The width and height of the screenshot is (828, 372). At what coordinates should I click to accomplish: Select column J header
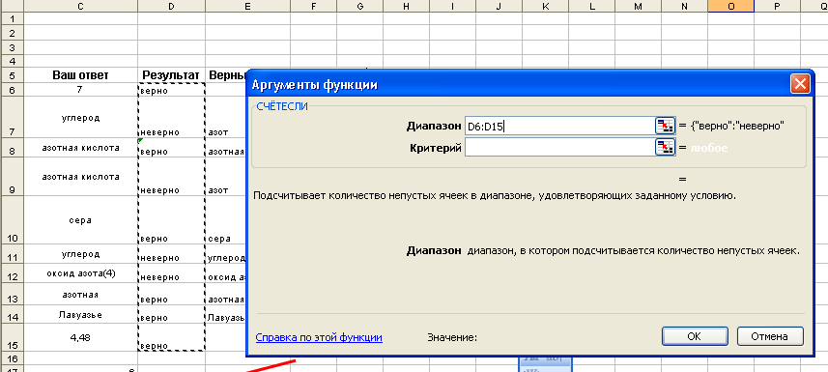click(x=499, y=6)
